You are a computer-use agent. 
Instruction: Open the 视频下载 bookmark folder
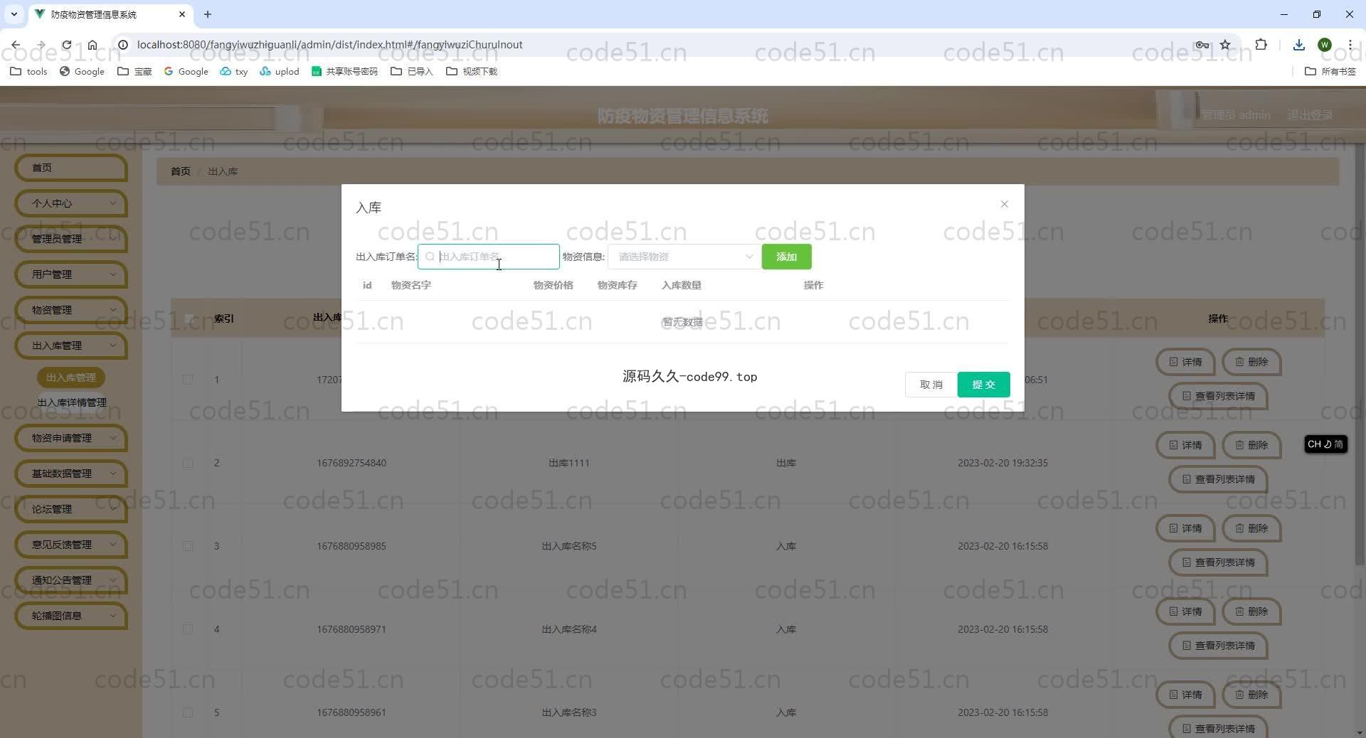472,71
